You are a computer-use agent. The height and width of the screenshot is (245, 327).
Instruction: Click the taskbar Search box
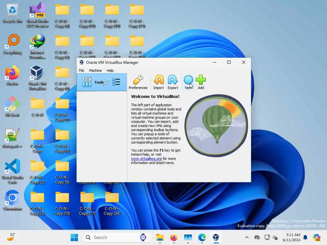tap(117, 237)
